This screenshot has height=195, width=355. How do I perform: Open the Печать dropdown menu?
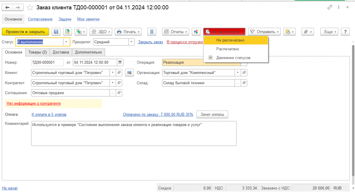128,32
